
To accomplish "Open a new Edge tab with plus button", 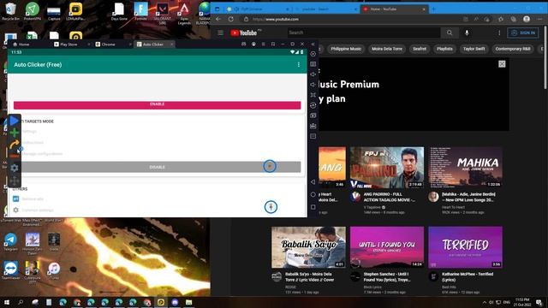I will point(433,9).
